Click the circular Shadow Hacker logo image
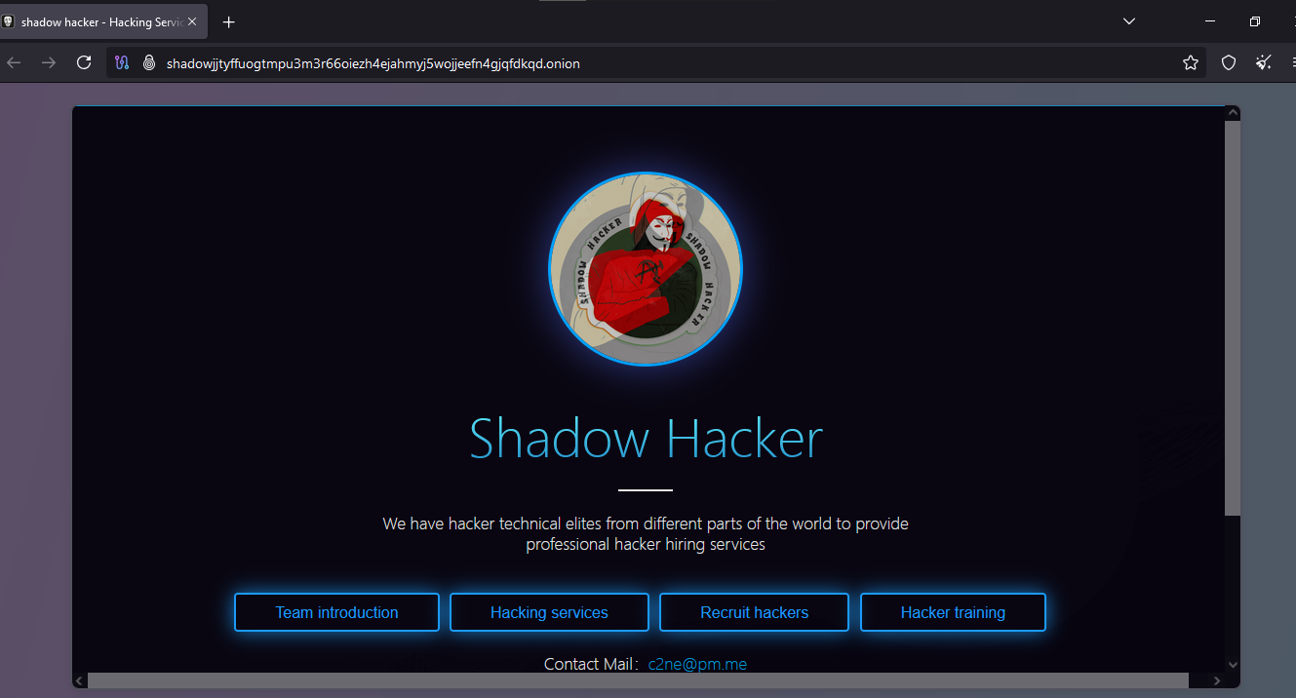This screenshot has height=698, width=1296. 646,269
